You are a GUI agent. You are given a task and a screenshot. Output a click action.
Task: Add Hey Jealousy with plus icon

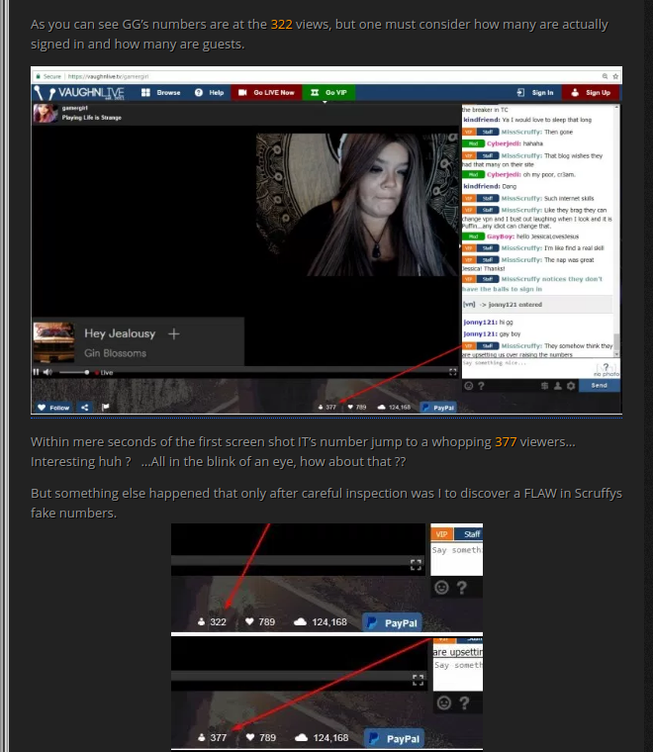(174, 333)
